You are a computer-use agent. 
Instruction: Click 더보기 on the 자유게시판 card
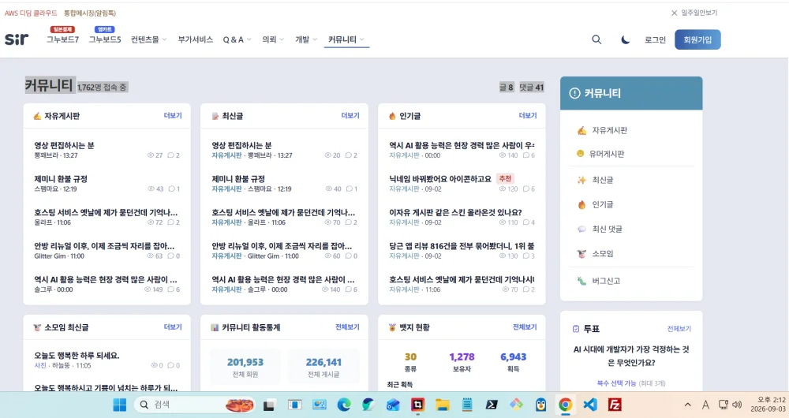[x=173, y=116]
